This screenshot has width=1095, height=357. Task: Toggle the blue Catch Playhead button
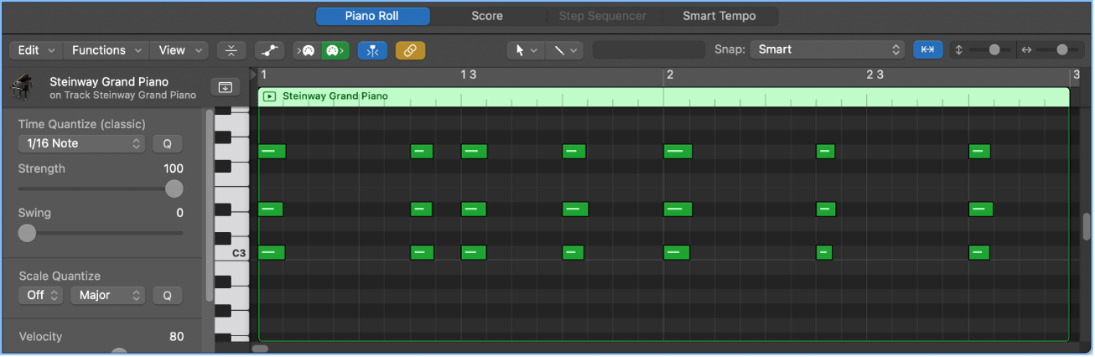372,50
